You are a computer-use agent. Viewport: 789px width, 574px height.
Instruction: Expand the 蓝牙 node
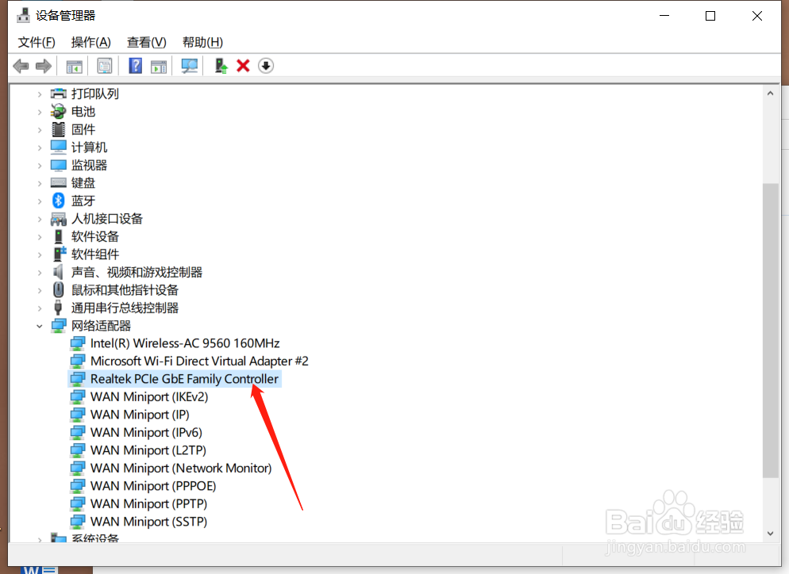[39, 201]
